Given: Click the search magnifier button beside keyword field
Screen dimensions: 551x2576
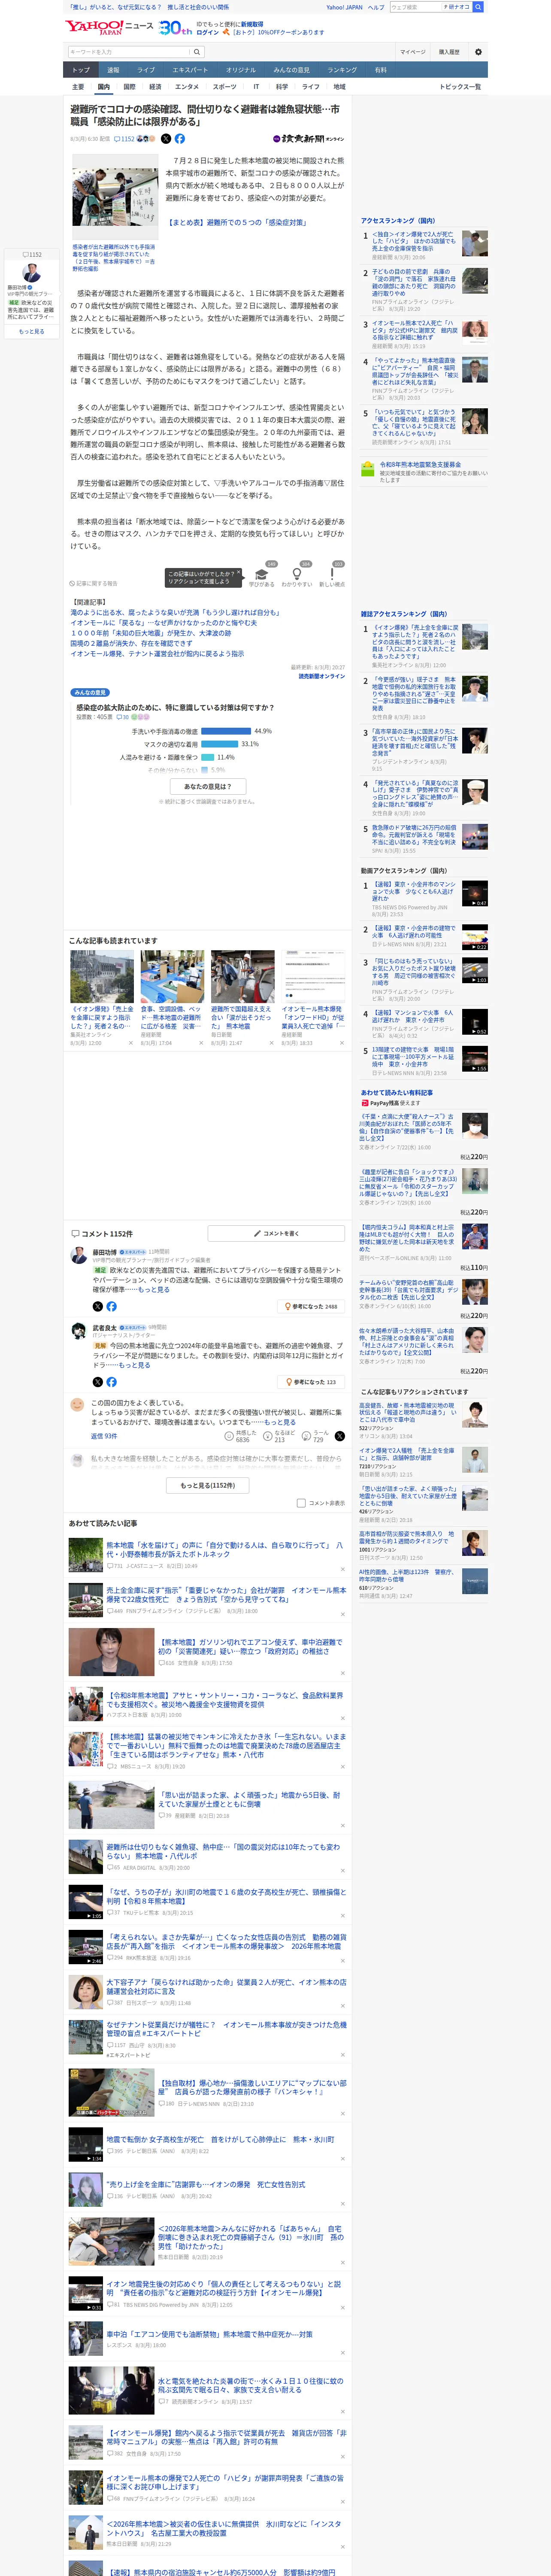Looking at the screenshot, I should pos(197,52).
